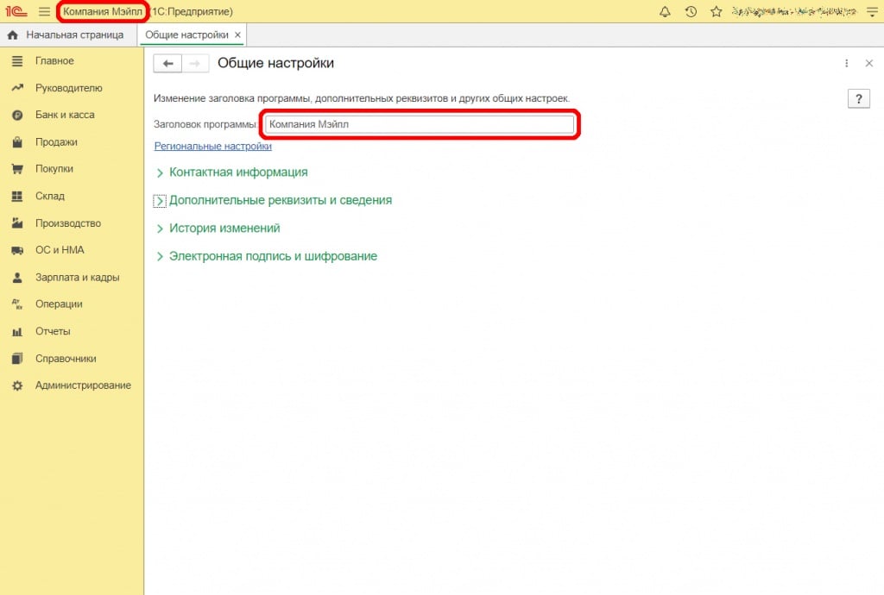
Task: Click the 1C logo icon
Action: [x=16, y=11]
